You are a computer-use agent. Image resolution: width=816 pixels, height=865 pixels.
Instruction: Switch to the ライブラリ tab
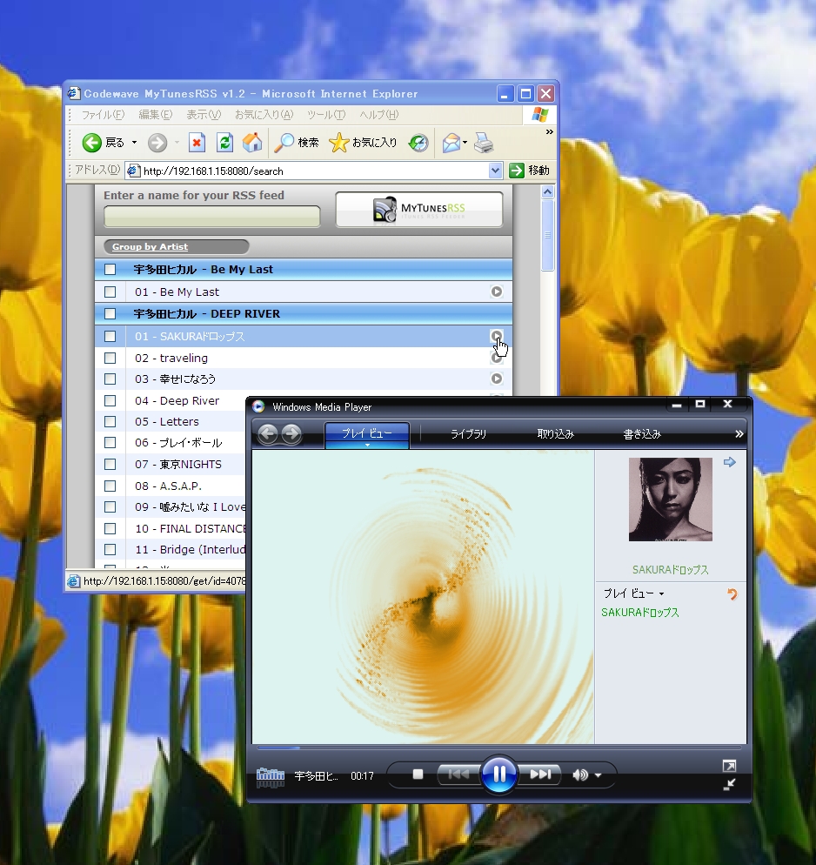click(469, 434)
